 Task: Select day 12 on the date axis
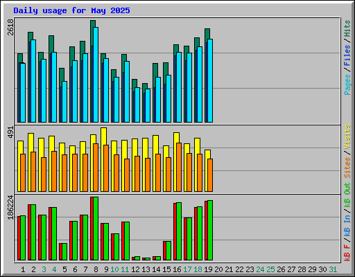(x=135, y=269)
